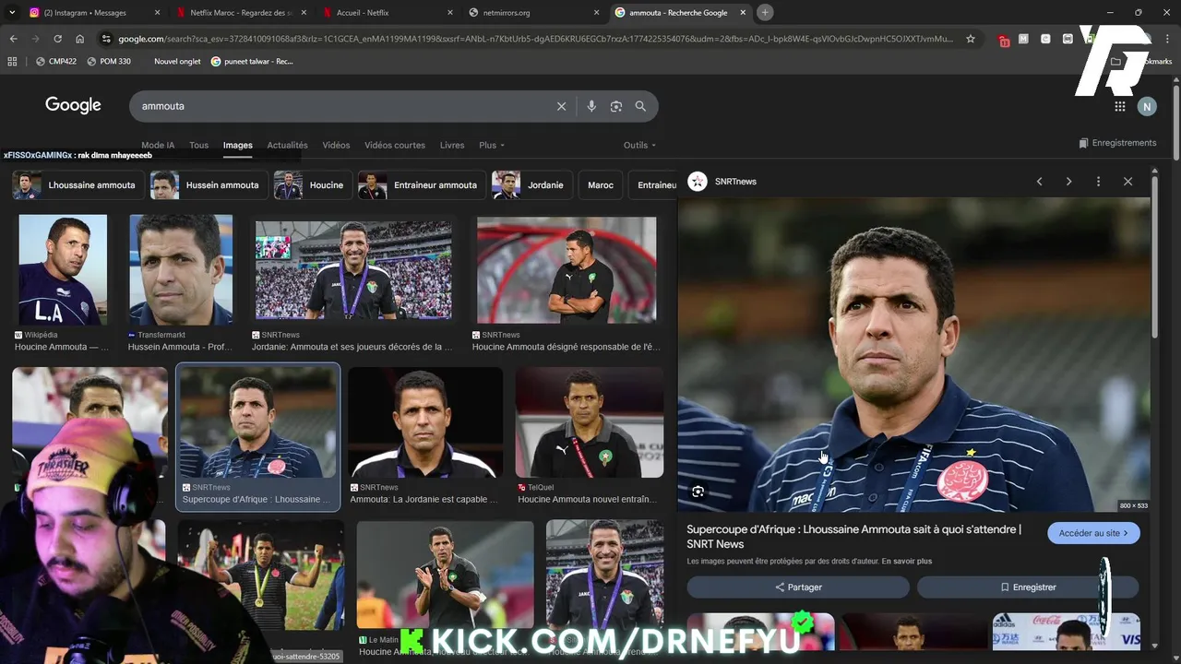View site information icon in address bar
Image resolution: width=1181 pixels, height=664 pixels.
tap(107, 39)
